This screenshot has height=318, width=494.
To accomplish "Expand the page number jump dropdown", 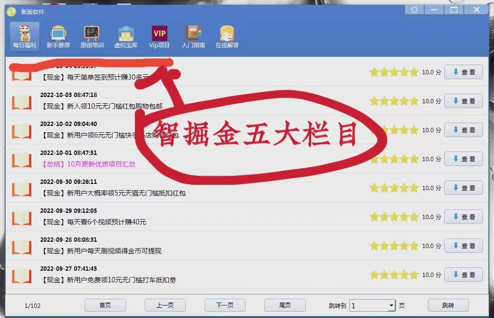I will point(391,305).
